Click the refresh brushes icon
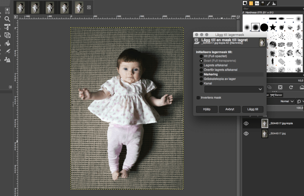 click(x=291, y=87)
